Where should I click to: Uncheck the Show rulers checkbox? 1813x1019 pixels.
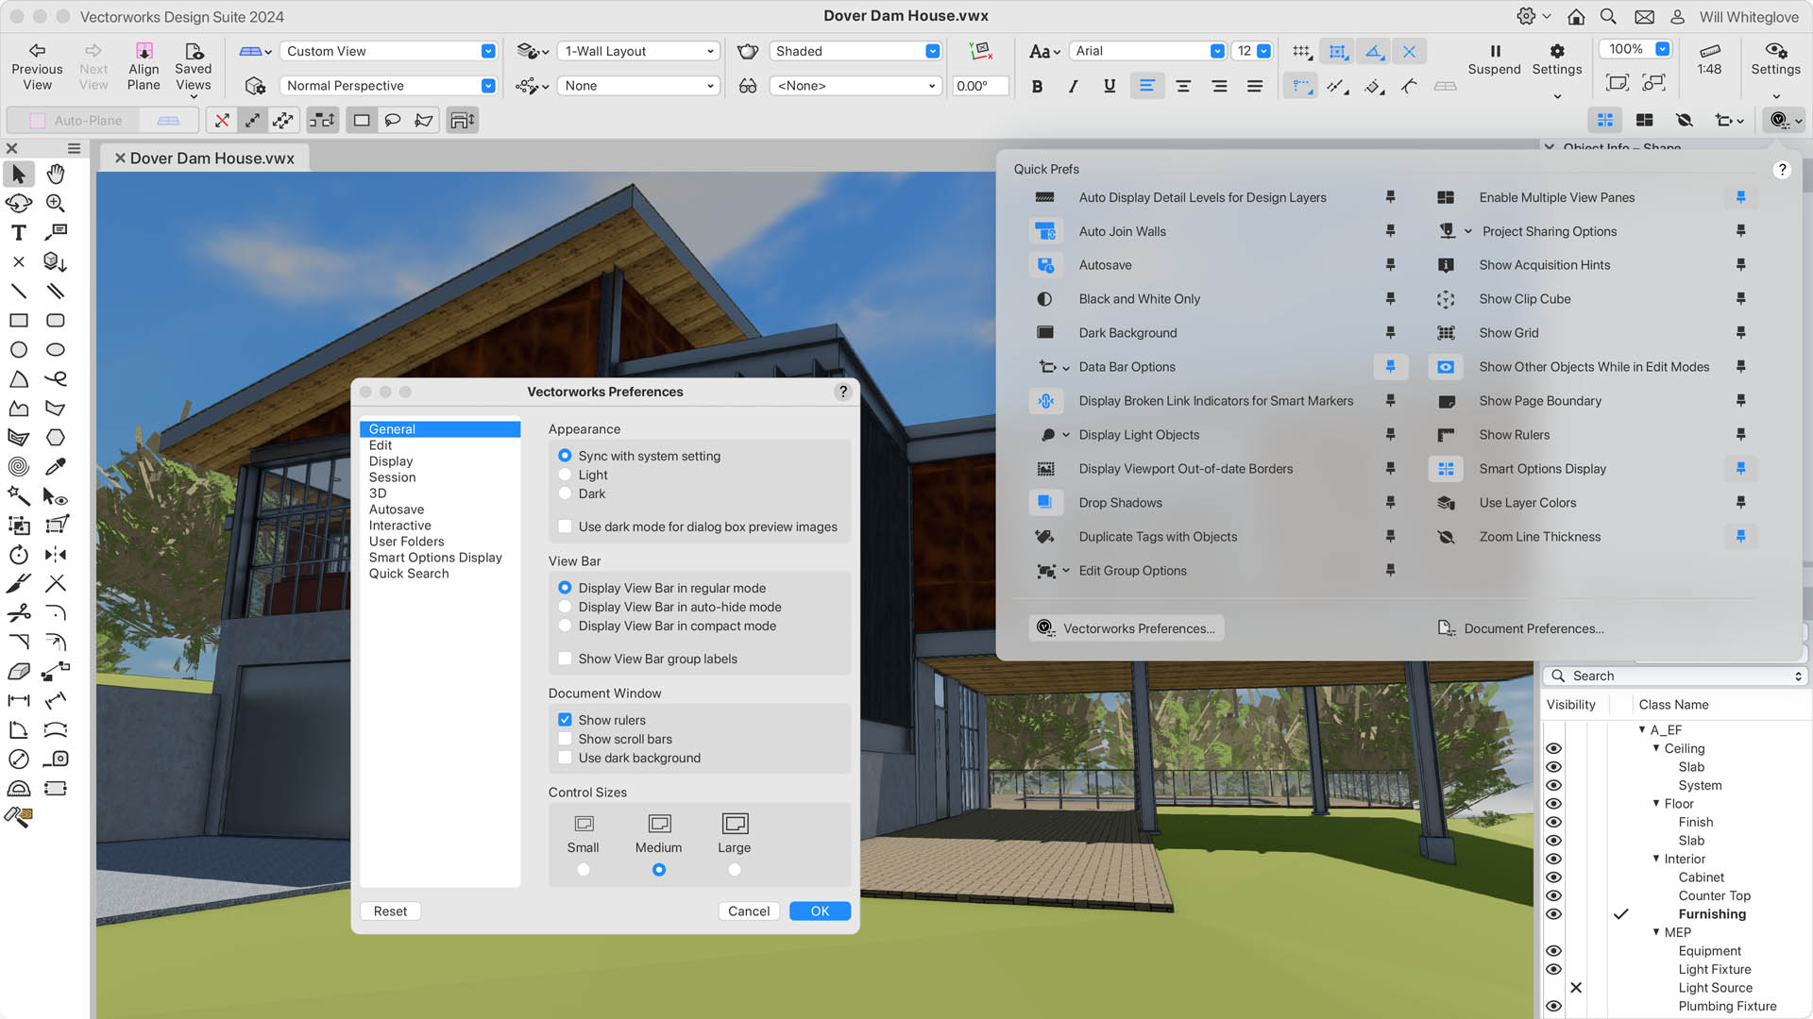coord(565,719)
